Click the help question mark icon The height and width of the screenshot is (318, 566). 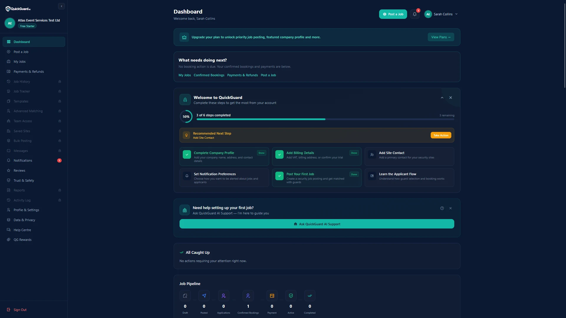(x=442, y=208)
